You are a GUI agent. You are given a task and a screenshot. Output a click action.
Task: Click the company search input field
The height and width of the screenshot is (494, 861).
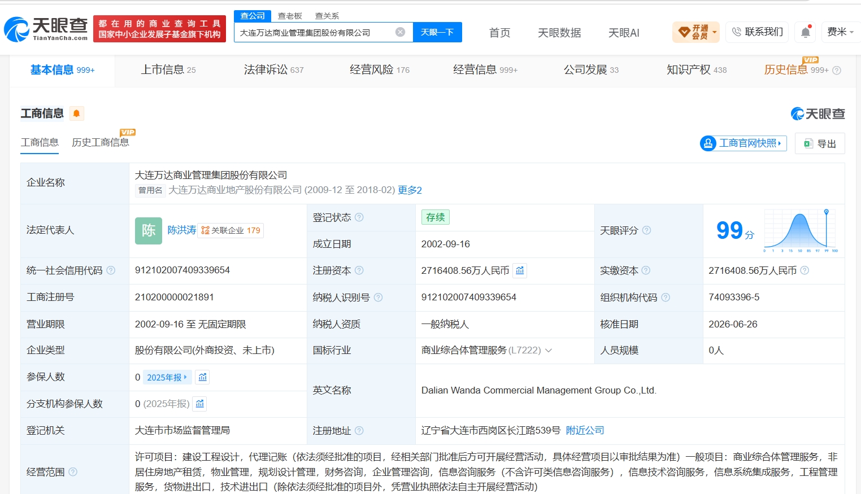click(x=315, y=32)
